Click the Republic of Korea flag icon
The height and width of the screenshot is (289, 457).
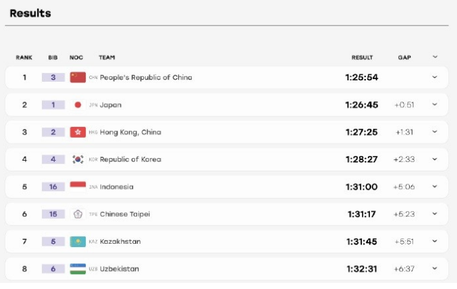(78, 159)
